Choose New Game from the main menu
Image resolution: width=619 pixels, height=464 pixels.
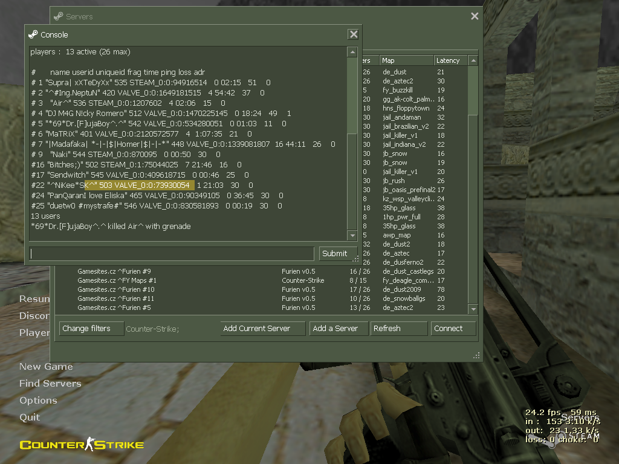click(46, 366)
